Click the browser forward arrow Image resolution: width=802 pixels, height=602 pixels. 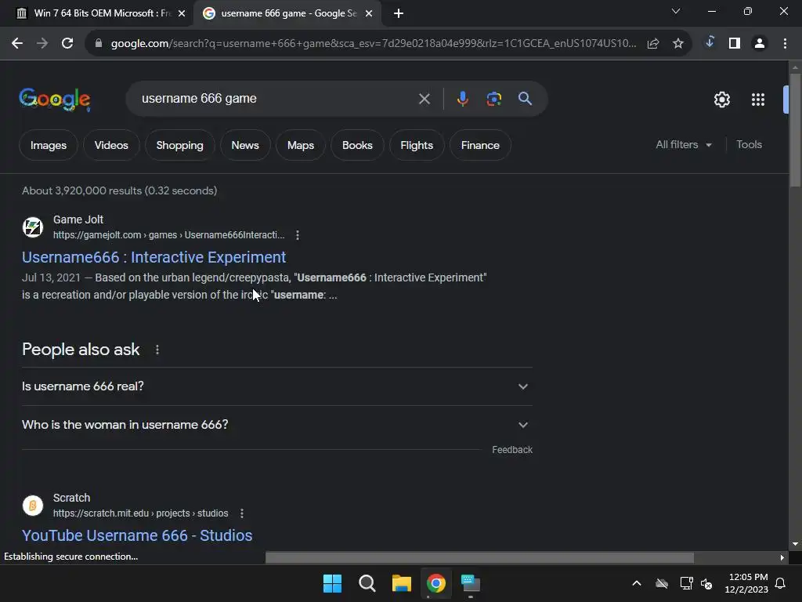(x=42, y=44)
